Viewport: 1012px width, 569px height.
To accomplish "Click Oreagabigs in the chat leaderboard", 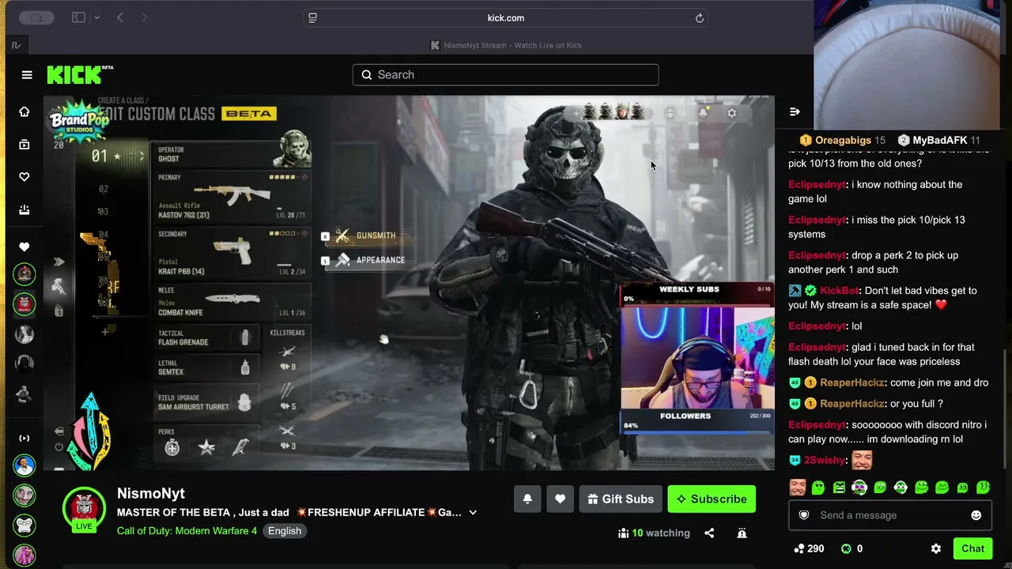I will click(842, 140).
